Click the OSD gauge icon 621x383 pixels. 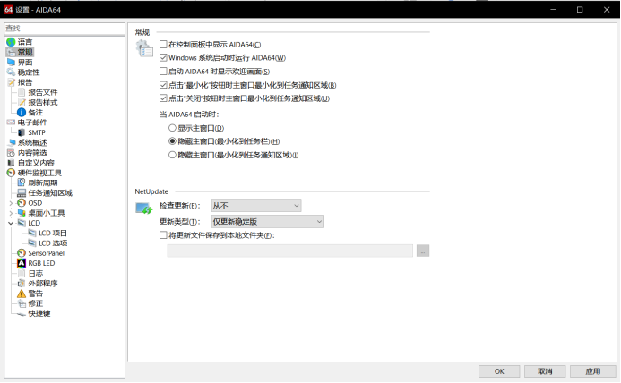tap(22, 203)
